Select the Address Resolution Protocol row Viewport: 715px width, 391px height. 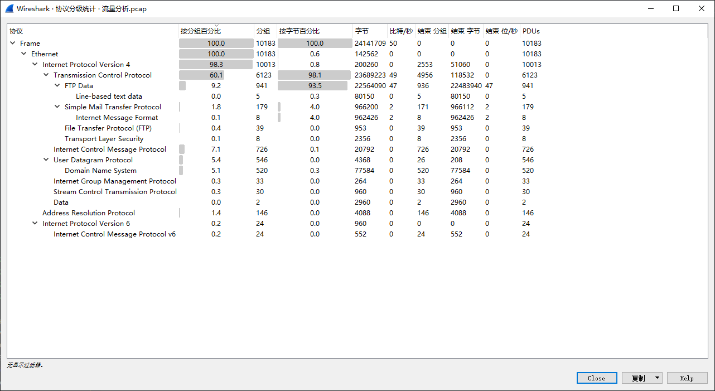click(x=357, y=213)
